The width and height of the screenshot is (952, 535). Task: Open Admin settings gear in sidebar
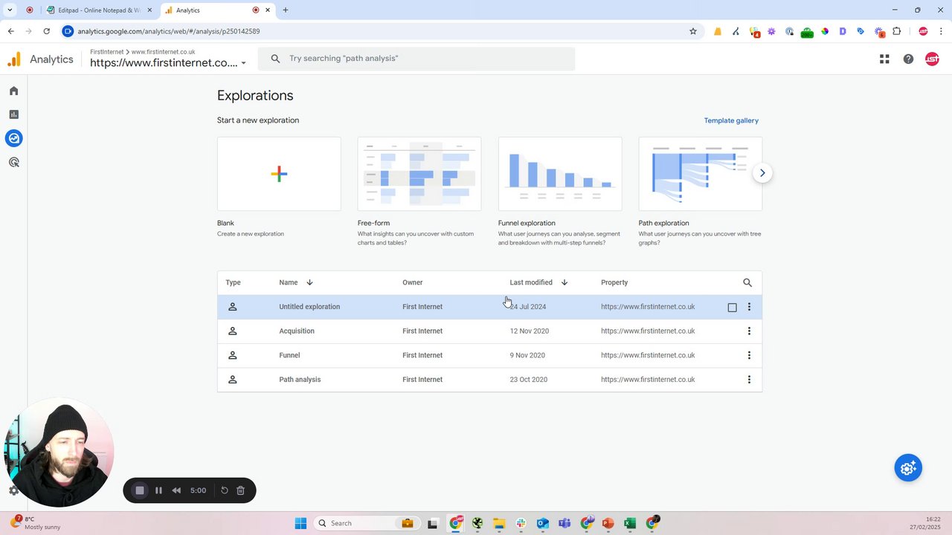pos(13,490)
